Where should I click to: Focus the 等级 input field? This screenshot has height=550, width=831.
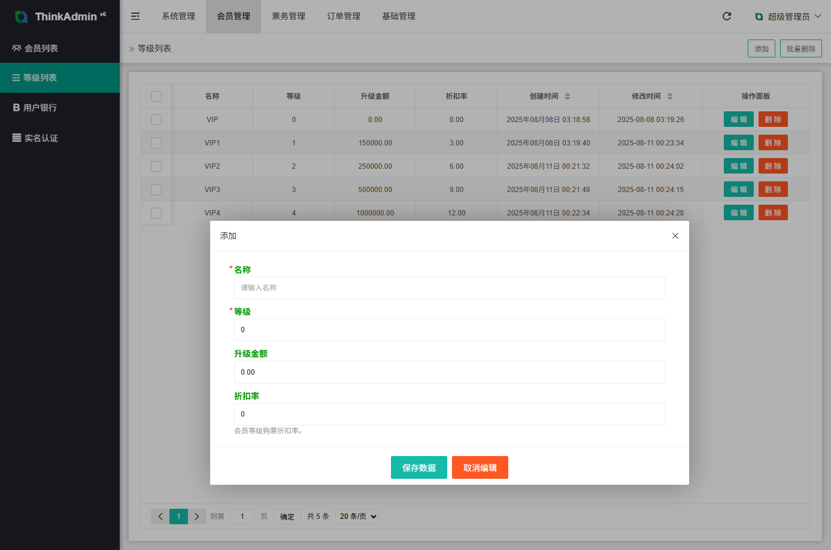[450, 330]
